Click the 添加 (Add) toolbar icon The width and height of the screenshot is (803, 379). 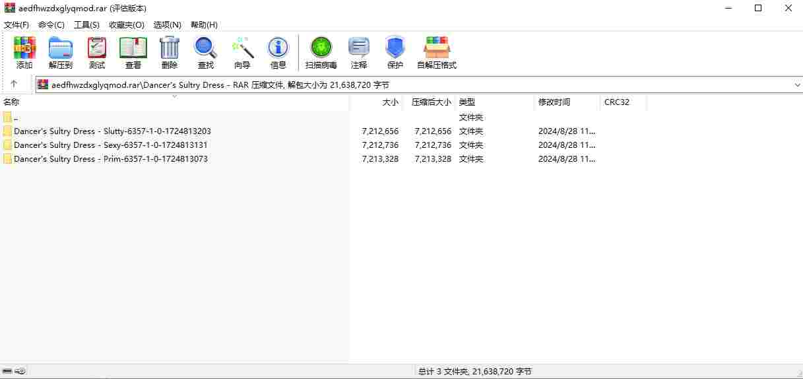(24, 48)
